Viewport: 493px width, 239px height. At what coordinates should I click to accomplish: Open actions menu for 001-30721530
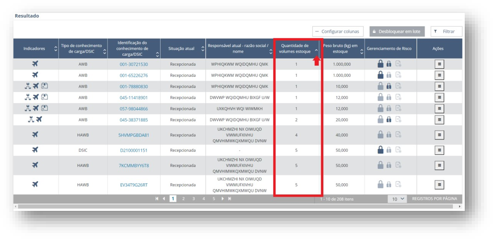click(439, 64)
